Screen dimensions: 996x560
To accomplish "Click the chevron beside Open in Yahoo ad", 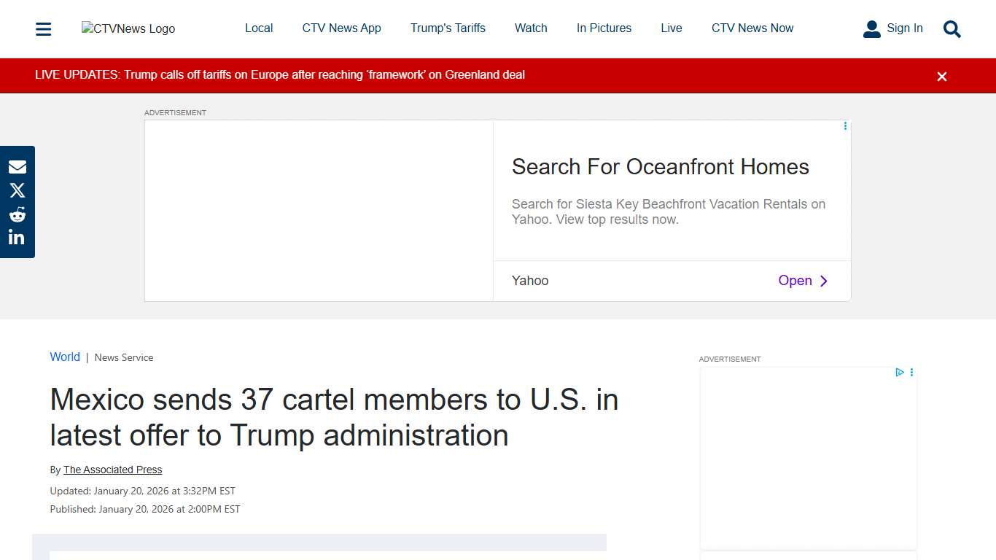I will [x=824, y=281].
